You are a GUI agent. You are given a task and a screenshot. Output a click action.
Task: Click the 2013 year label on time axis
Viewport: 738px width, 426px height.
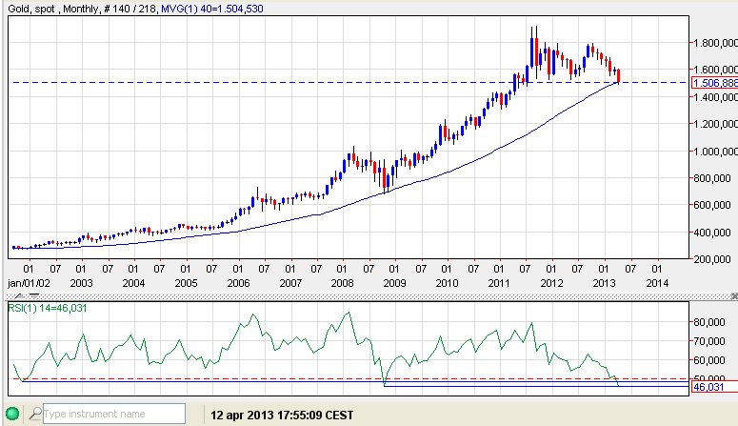point(604,283)
